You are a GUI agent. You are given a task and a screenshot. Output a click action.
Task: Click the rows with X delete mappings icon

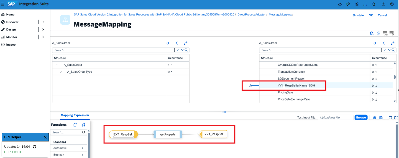(392, 33)
